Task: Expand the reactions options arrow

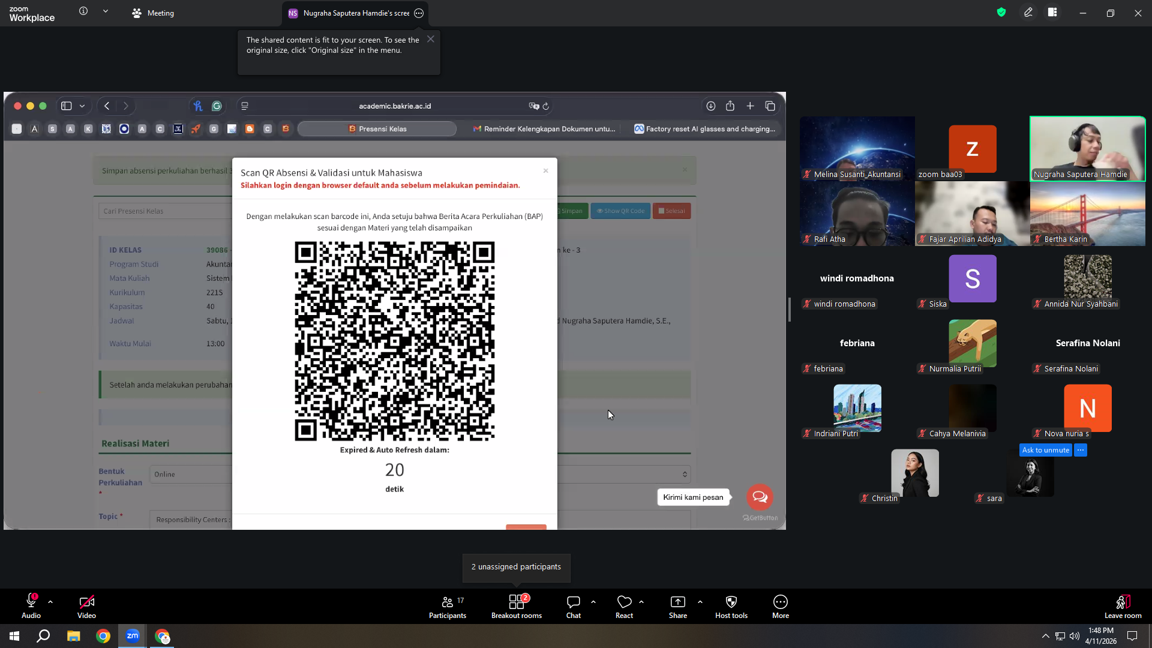Action: tap(641, 602)
